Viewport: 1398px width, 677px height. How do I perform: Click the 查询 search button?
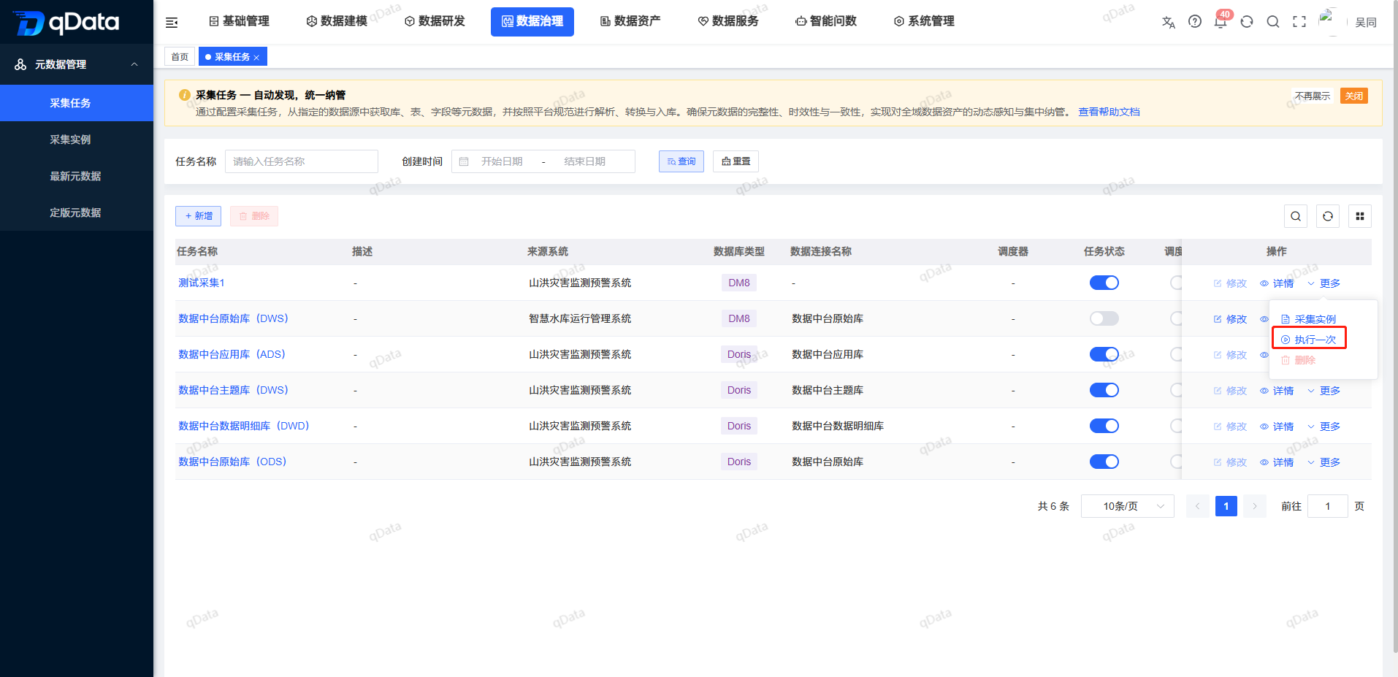(x=681, y=161)
